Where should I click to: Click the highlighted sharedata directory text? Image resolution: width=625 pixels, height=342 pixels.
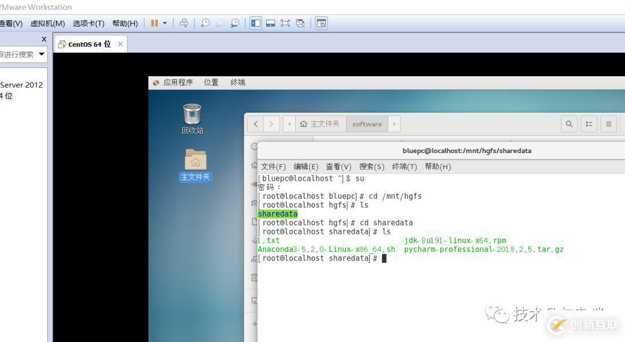[x=278, y=214]
